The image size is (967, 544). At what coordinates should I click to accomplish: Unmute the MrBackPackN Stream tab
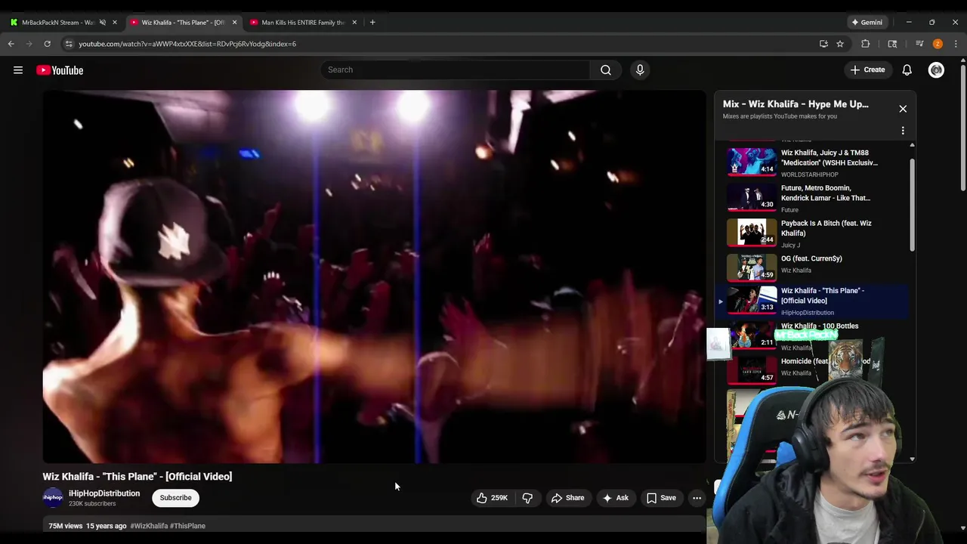tap(103, 22)
